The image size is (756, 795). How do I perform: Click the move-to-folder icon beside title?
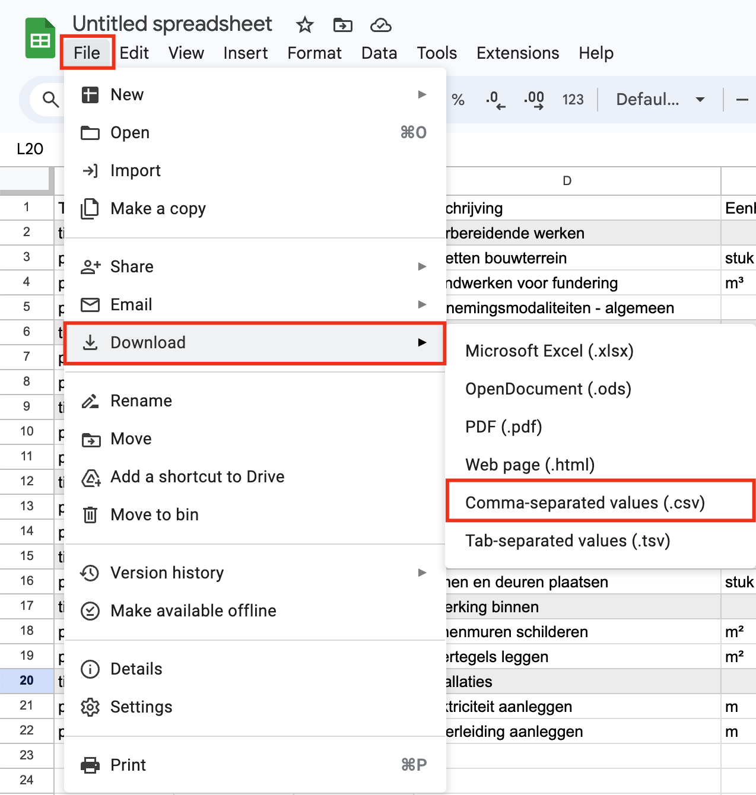(342, 25)
